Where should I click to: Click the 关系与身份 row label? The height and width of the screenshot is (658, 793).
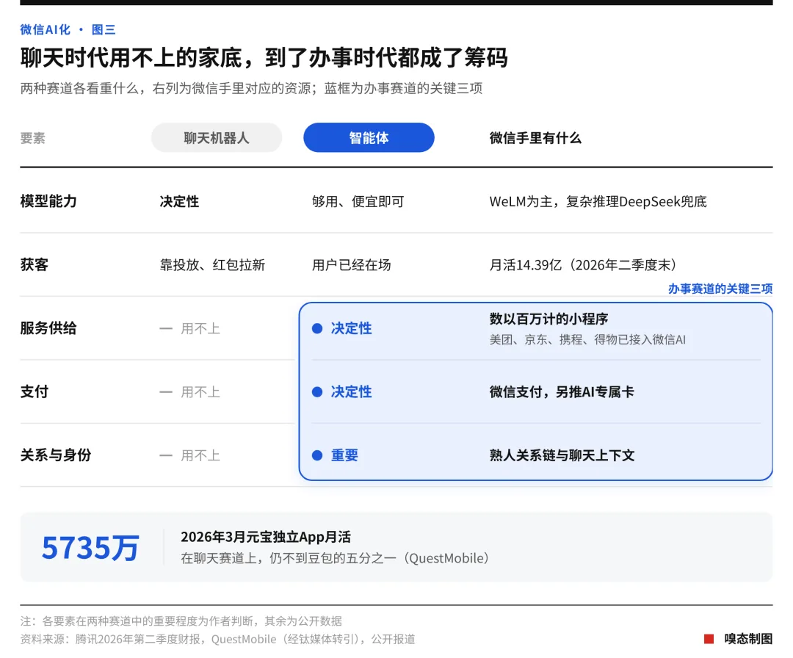coord(56,455)
